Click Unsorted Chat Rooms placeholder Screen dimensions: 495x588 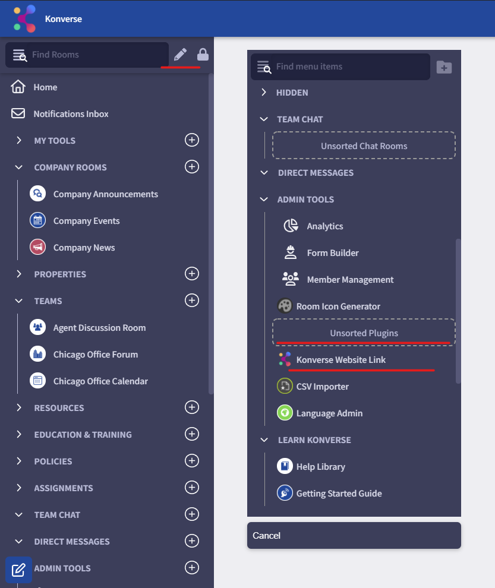pos(364,145)
